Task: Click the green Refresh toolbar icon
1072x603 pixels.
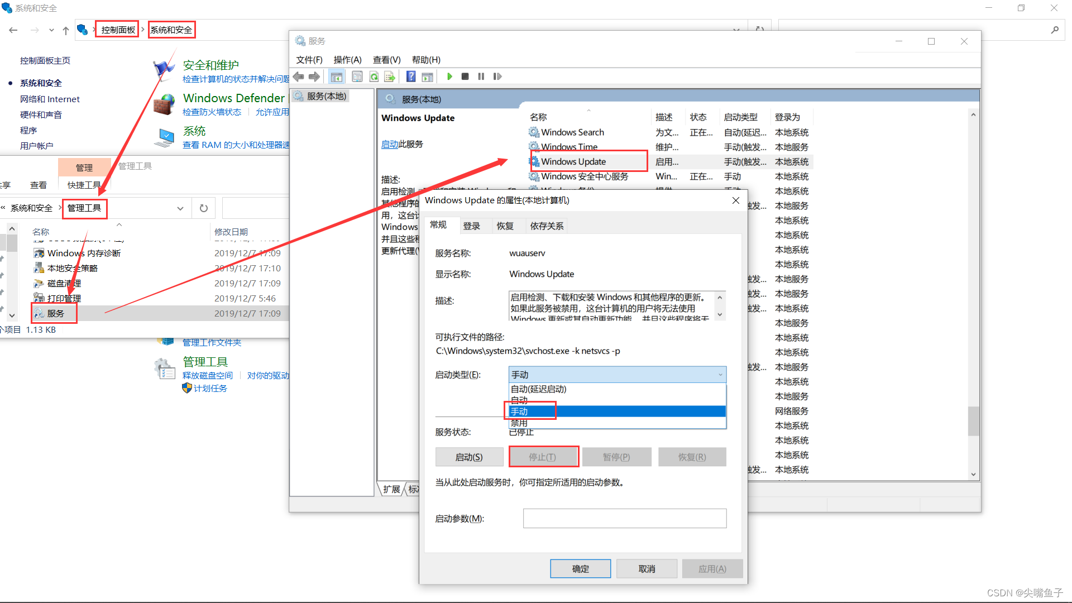Action: point(374,76)
